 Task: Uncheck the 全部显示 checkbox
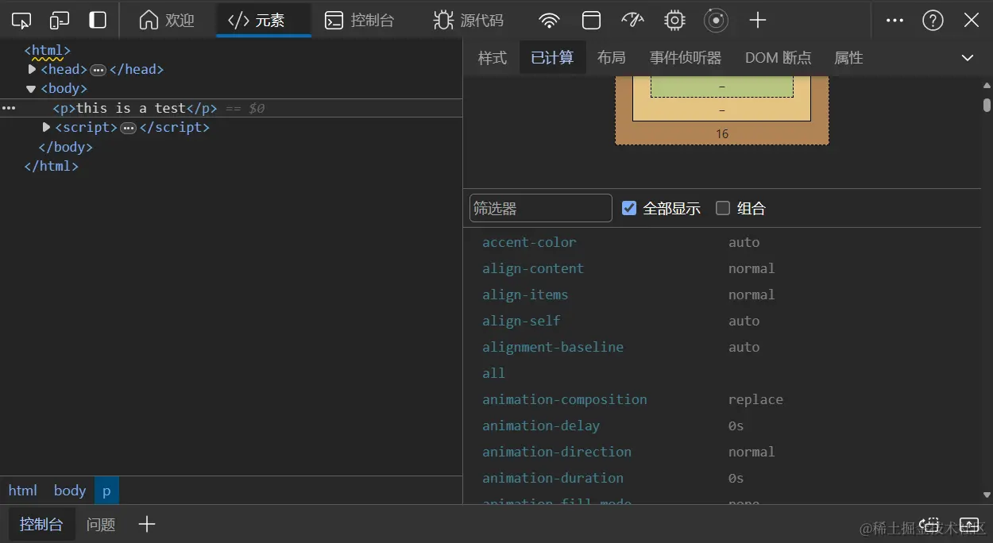(629, 208)
